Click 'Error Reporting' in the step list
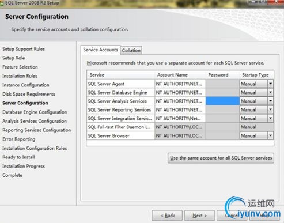 19,139
